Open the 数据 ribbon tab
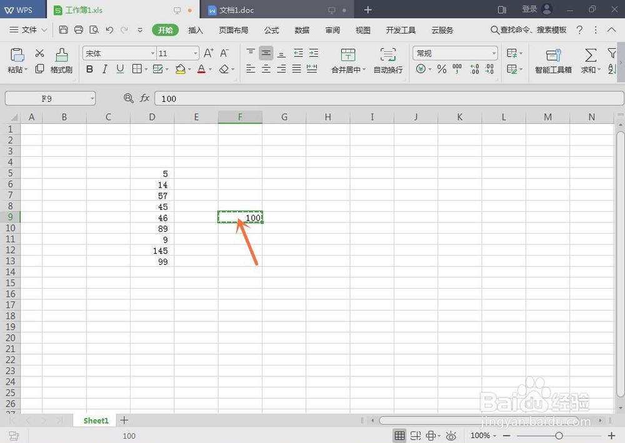This screenshot has width=625, height=443. click(x=301, y=29)
